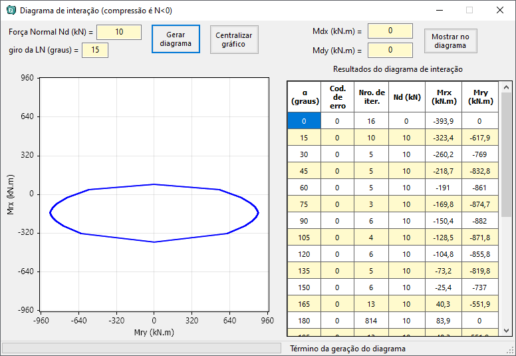Select the α cell with value 30
The width and height of the screenshot is (516, 356).
point(305,154)
